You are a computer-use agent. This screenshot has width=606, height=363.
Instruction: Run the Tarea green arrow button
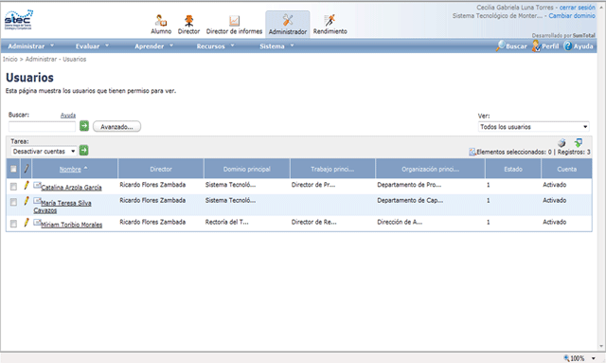(83, 150)
